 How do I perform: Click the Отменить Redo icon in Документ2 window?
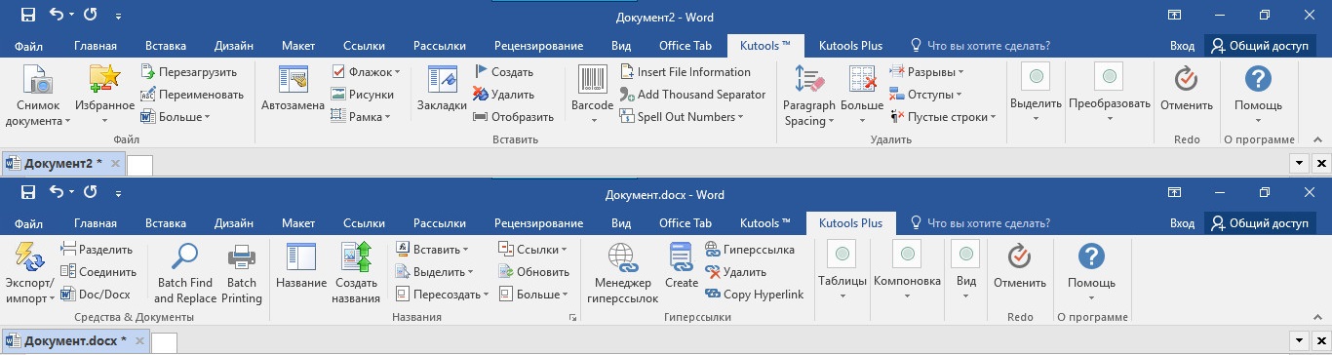click(x=1186, y=79)
